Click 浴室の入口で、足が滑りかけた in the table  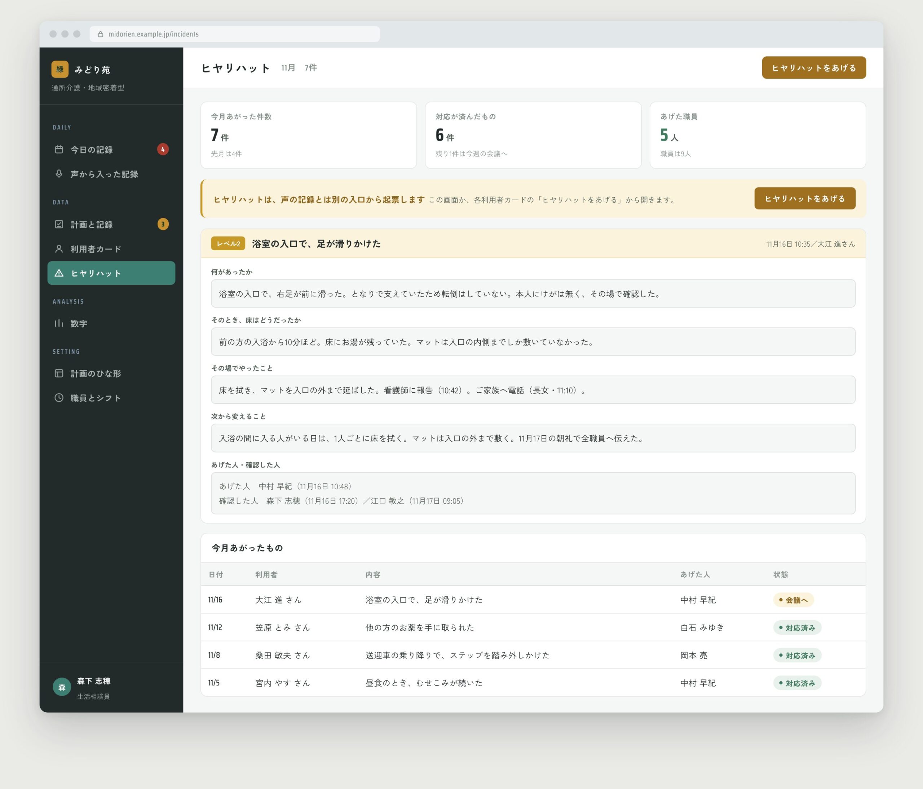(424, 600)
